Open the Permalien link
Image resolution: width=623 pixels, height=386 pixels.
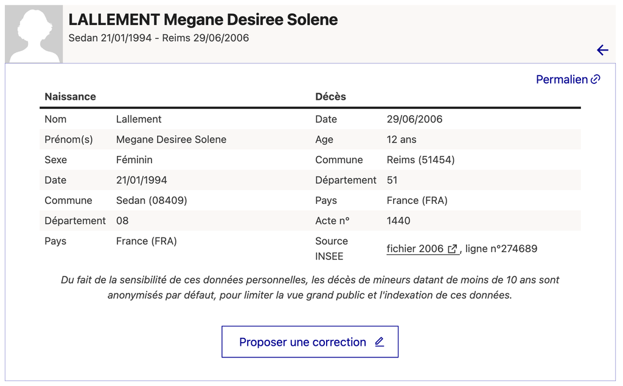[568, 80]
